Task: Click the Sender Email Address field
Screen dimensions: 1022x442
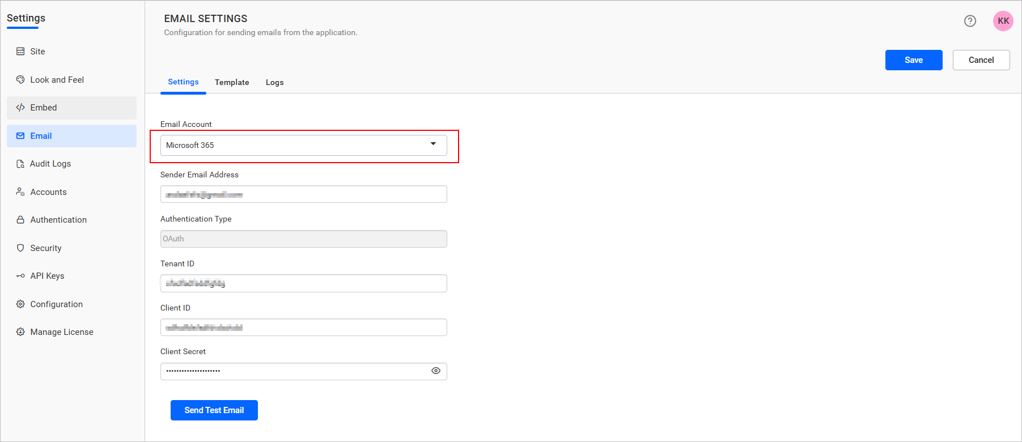Action: coord(304,194)
